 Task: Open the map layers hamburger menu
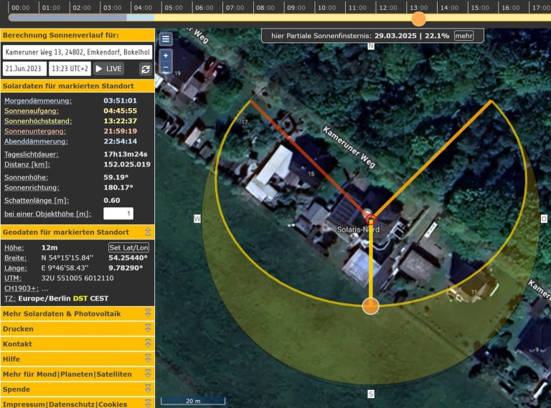tap(166, 39)
